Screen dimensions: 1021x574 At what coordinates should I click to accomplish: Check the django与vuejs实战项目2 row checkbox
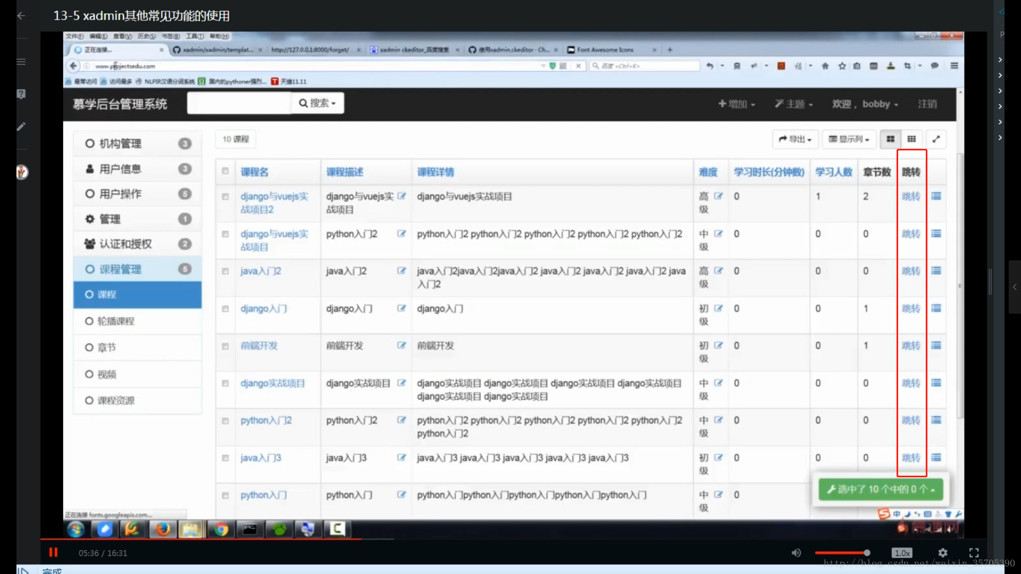coord(225,197)
